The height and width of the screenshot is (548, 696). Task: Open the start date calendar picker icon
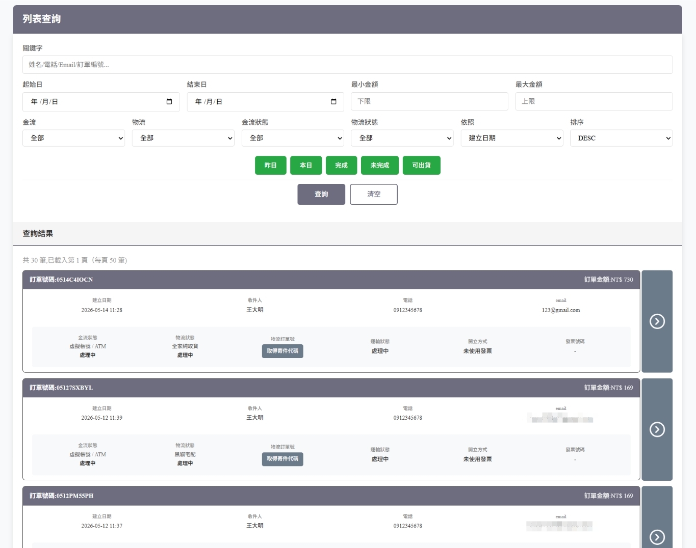[x=169, y=101]
